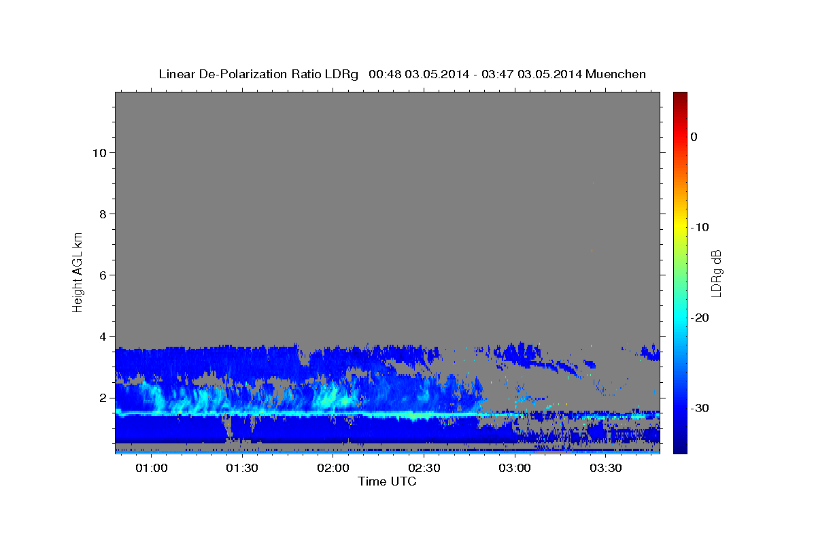Click the y-axis label 'Height AGL km'
Screen dimensions: 816x544
(x=78, y=272)
